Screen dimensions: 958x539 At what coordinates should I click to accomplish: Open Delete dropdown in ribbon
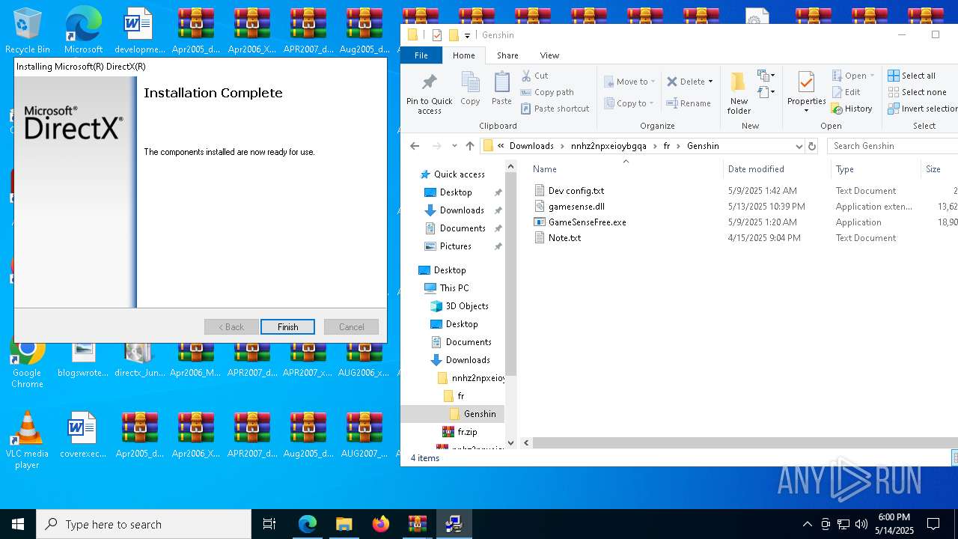pyautogui.click(x=710, y=82)
